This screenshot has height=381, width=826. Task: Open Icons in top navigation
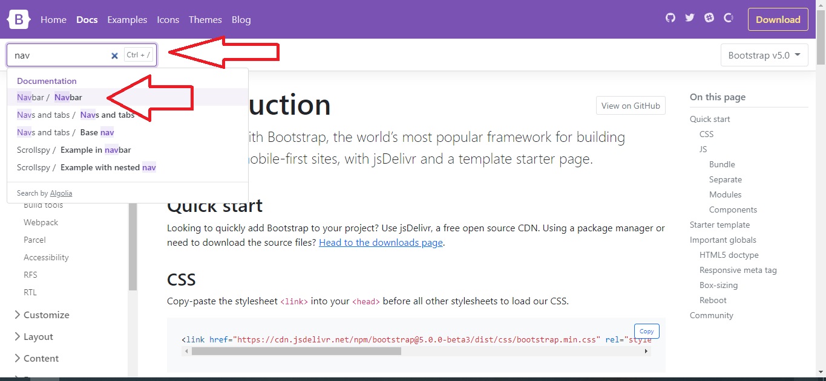168,19
